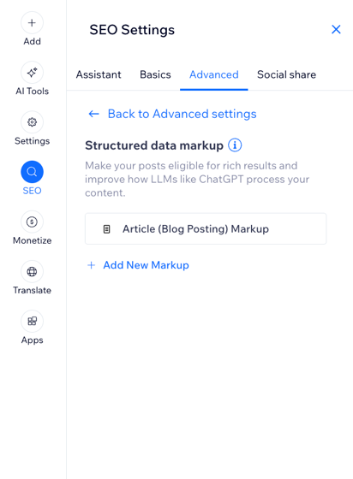This screenshot has width=353, height=479.
Task: Click Add New Markup link
Action: click(146, 265)
